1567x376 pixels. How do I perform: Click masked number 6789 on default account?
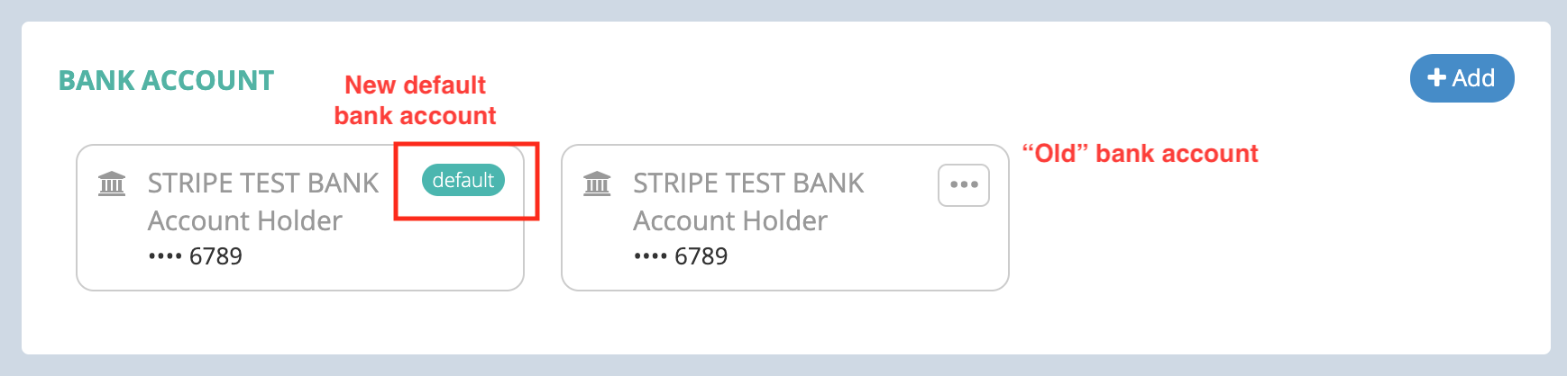(215, 256)
